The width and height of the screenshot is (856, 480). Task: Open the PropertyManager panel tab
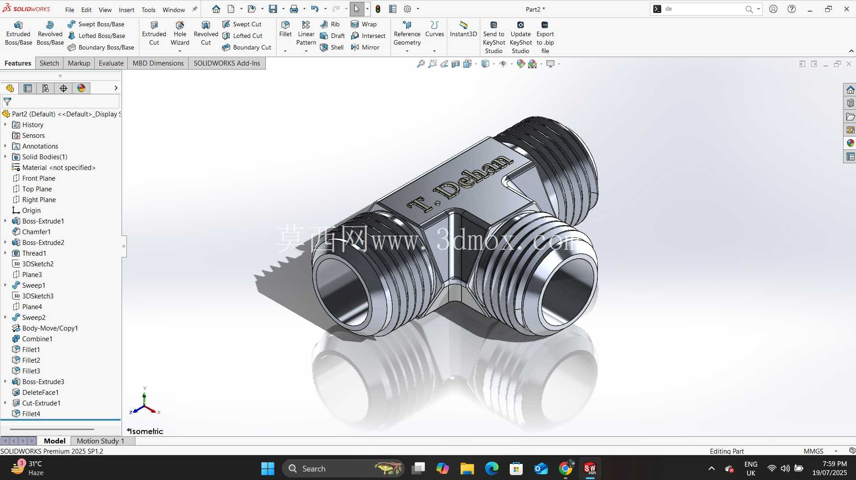28,88
